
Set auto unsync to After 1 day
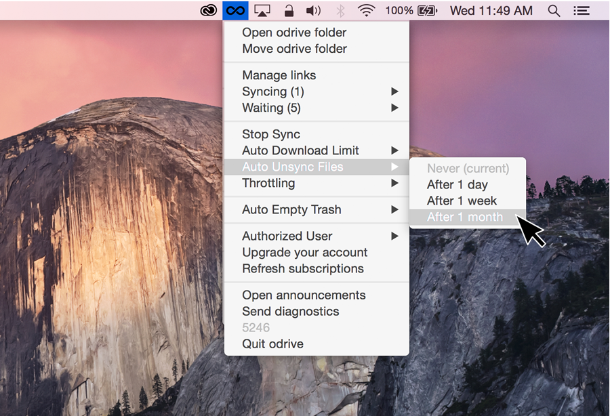(x=468, y=185)
